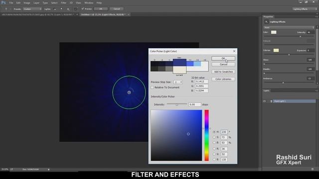Open the Filter menu

tap(63, 3)
